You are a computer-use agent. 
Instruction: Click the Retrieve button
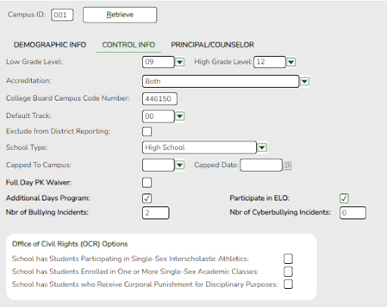(120, 15)
